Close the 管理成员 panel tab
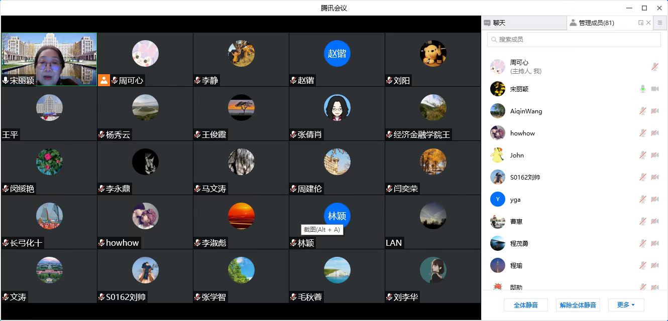Image resolution: width=668 pixels, height=321 pixels. tap(648, 23)
